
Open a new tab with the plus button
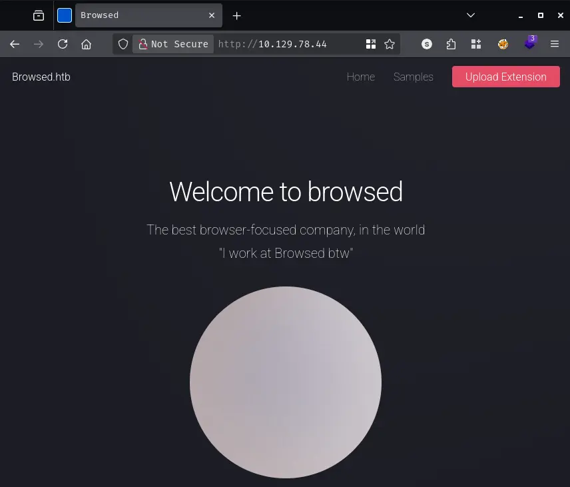coord(236,15)
